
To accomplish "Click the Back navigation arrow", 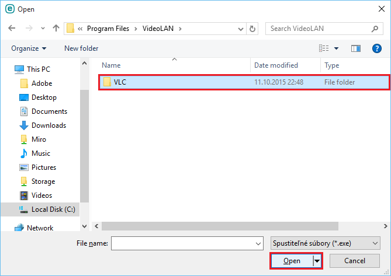I will point(12,29).
